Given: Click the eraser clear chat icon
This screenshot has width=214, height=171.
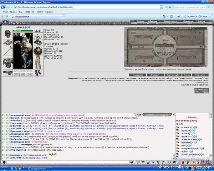Looking at the screenshot, I should pyautogui.click(x=138, y=162).
